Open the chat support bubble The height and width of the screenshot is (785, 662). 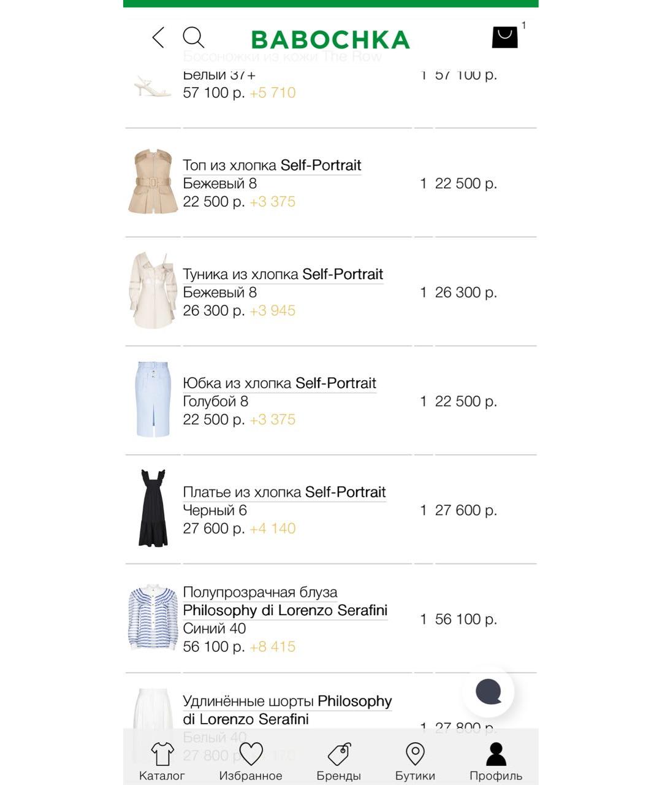coord(489,692)
